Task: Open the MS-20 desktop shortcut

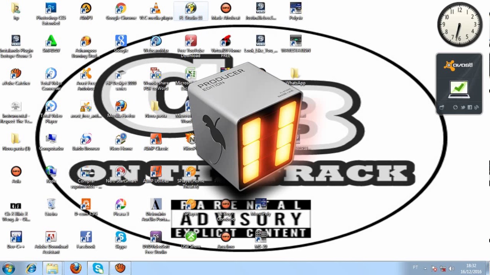Action: pyautogui.click(x=261, y=239)
